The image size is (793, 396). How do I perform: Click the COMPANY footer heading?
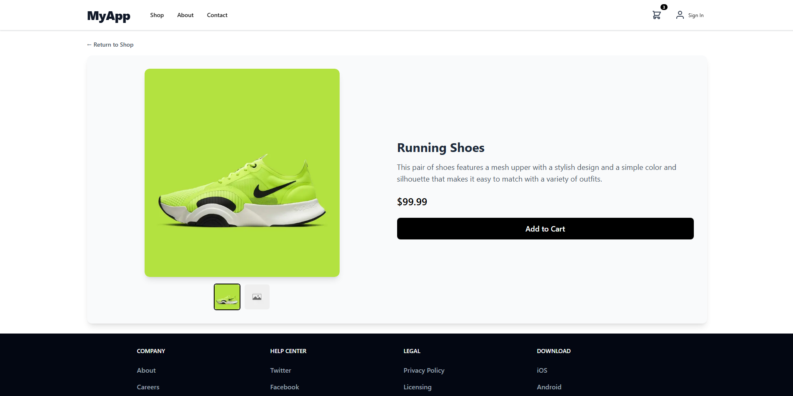[151, 351]
